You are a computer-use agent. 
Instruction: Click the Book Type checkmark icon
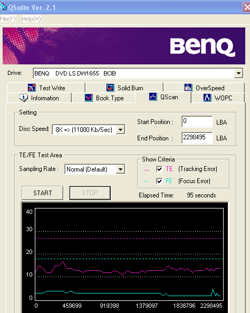point(89,98)
